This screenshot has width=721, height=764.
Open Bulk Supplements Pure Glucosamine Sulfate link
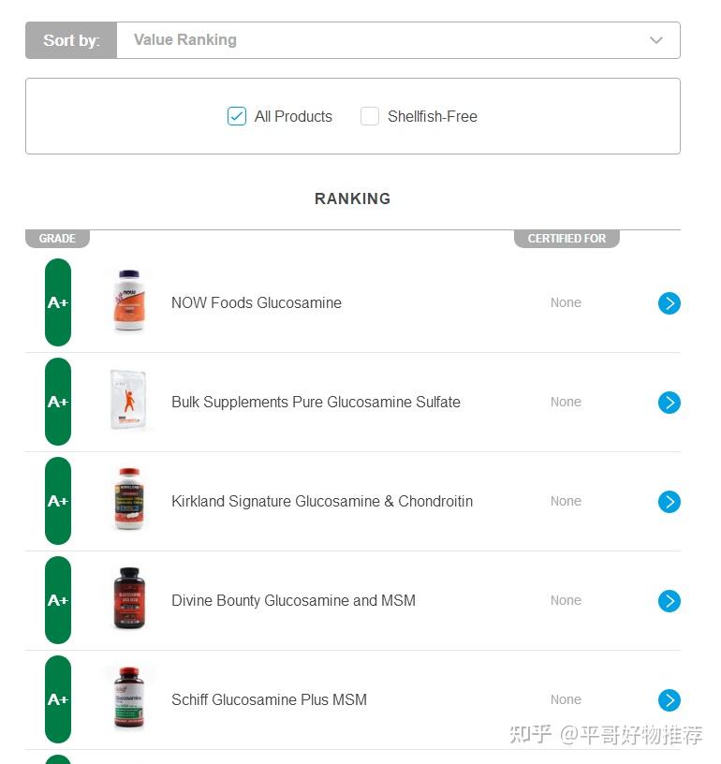tap(316, 402)
